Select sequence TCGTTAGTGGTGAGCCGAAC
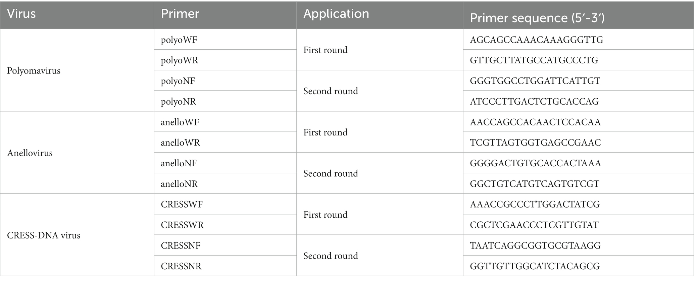The height and width of the screenshot is (281, 694). coord(535,143)
